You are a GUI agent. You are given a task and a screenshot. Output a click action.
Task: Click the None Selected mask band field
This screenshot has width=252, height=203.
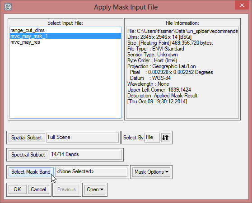click(x=91, y=172)
